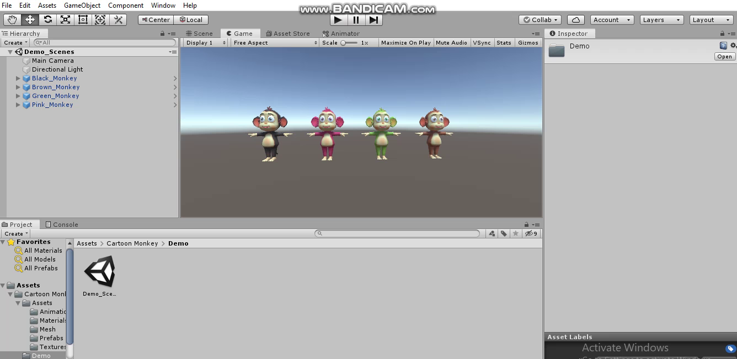Select the Move tool
This screenshot has height=359, width=737.
tap(30, 20)
